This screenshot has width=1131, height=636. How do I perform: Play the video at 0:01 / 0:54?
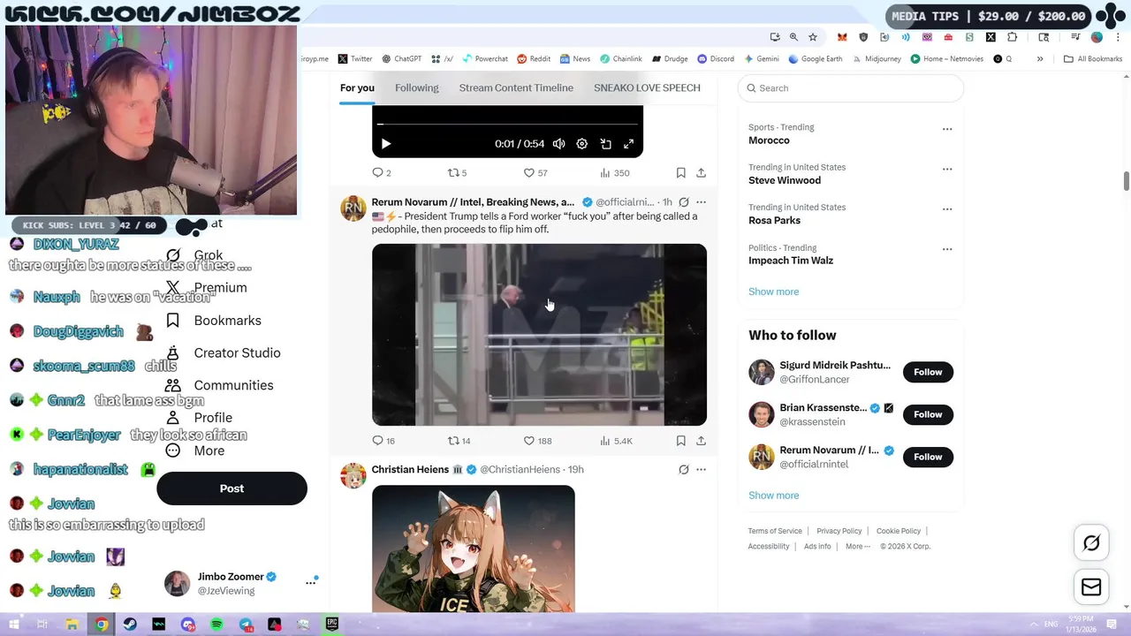click(x=385, y=144)
